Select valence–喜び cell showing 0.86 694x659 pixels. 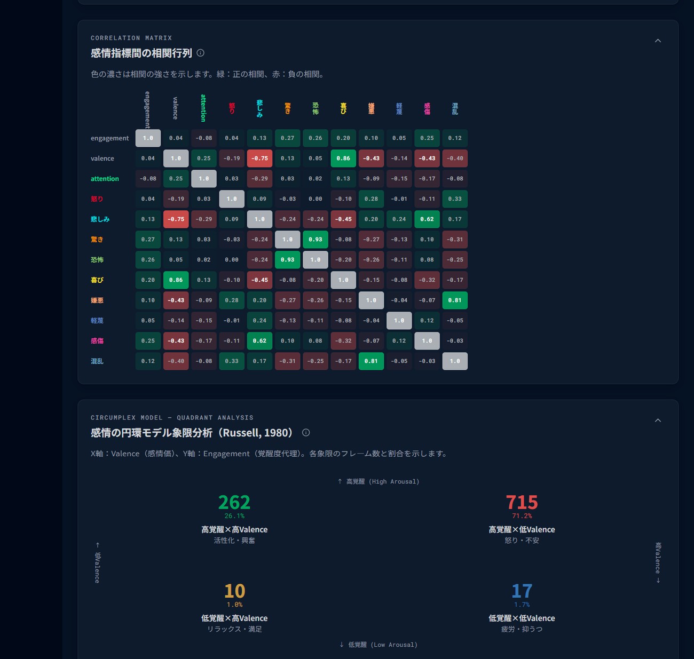pyautogui.click(x=343, y=158)
